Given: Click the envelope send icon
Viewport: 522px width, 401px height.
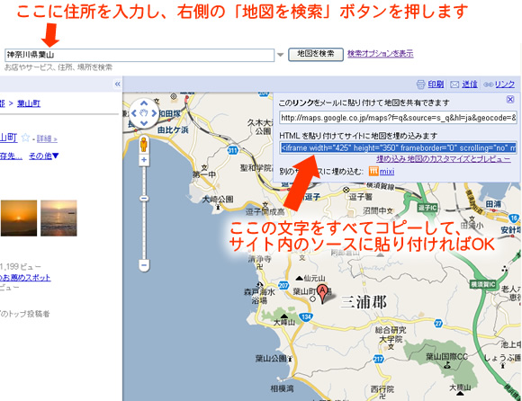Looking at the screenshot, I should click(x=454, y=85).
